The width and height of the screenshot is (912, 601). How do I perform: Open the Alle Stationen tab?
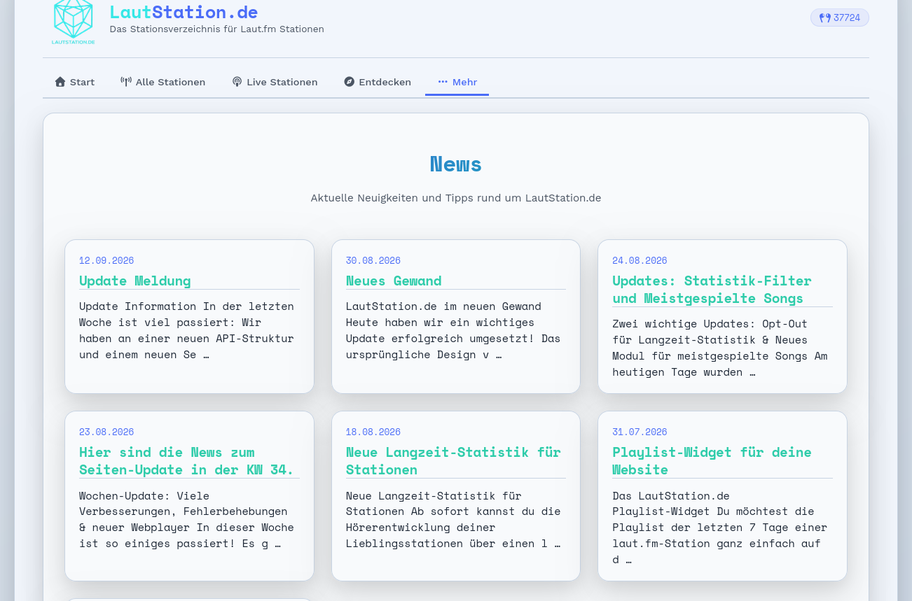tap(163, 82)
